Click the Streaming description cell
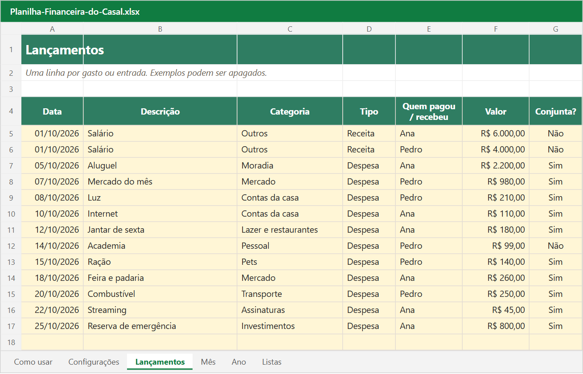583x374 pixels. (160, 310)
